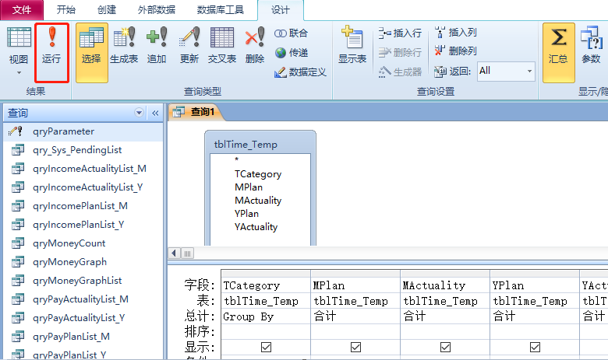The height and width of the screenshot is (360, 608).
Task: Click the horizontal scrollbar left arrow
Action: click(x=174, y=253)
